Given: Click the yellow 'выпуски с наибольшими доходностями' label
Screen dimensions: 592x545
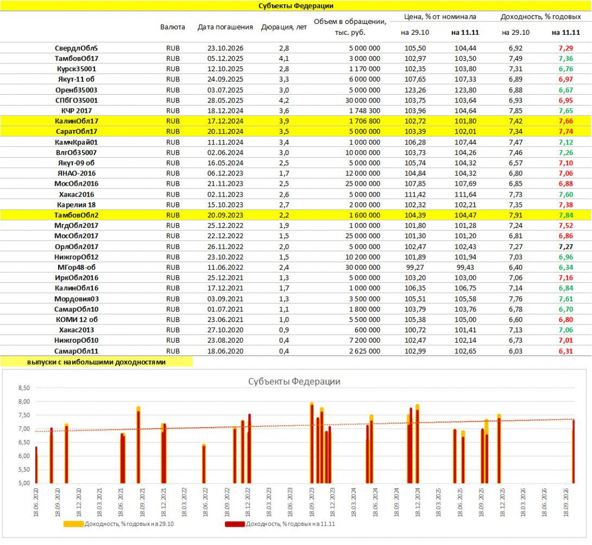Looking at the screenshot, I should click(97, 362).
